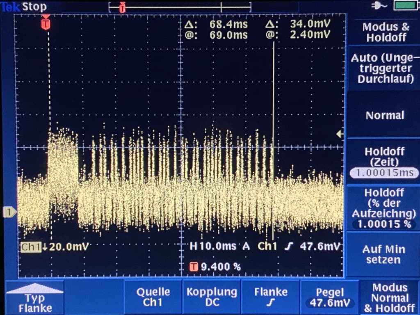The image size is (420, 315).
Task: Select Normal trigger mode
Action: (384, 115)
